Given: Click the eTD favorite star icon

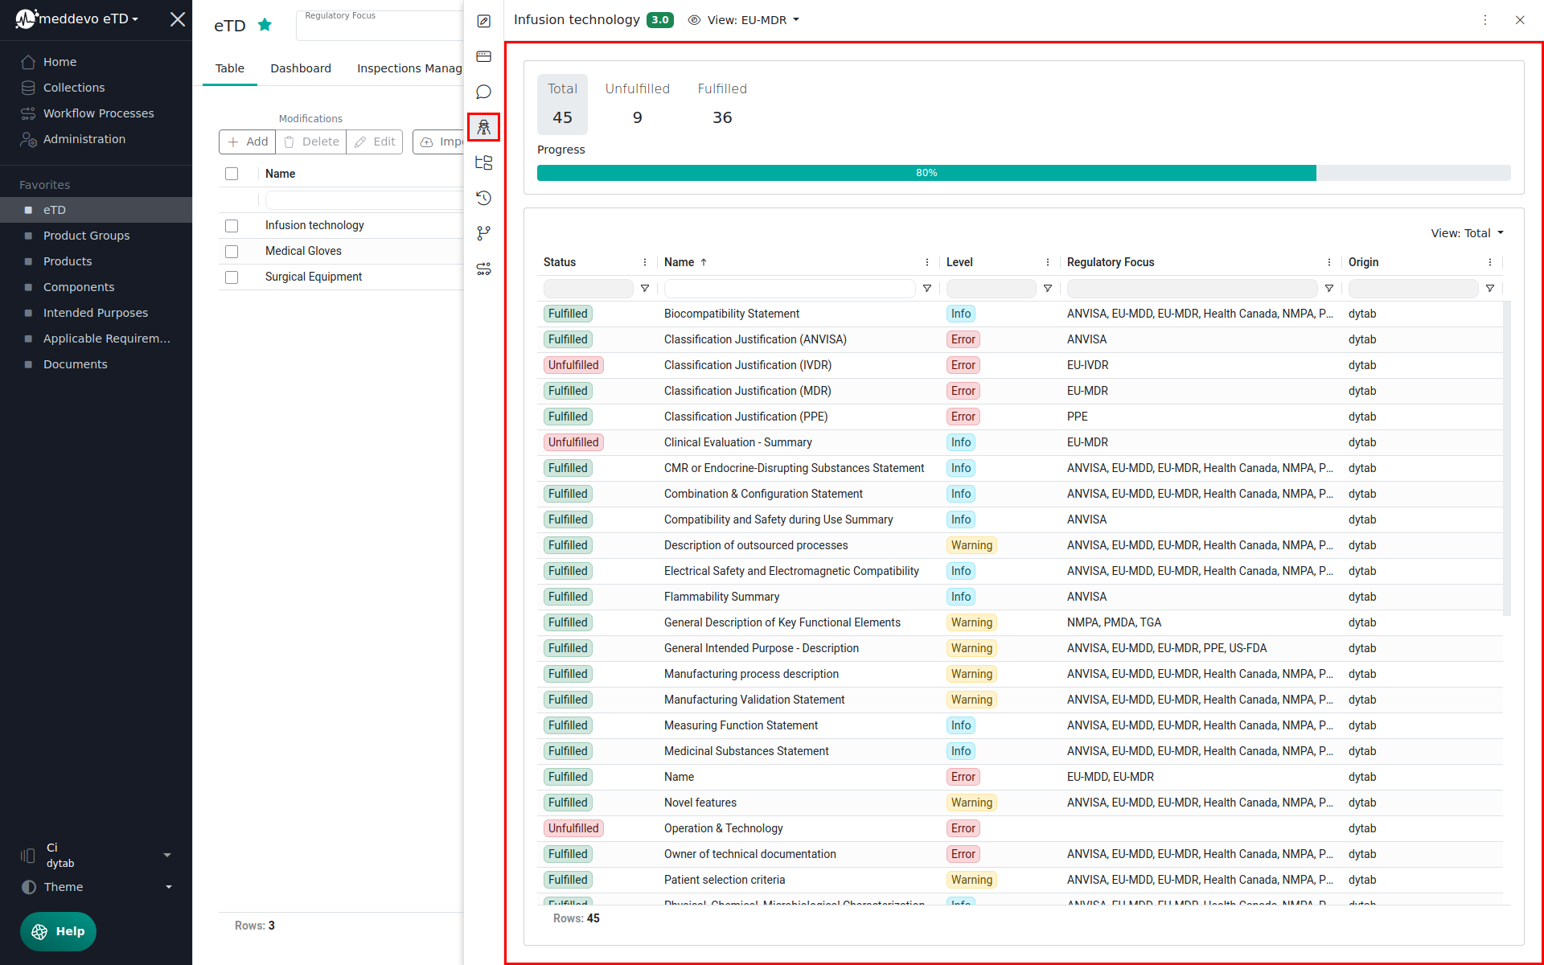Looking at the screenshot, I should click(265, 25).
